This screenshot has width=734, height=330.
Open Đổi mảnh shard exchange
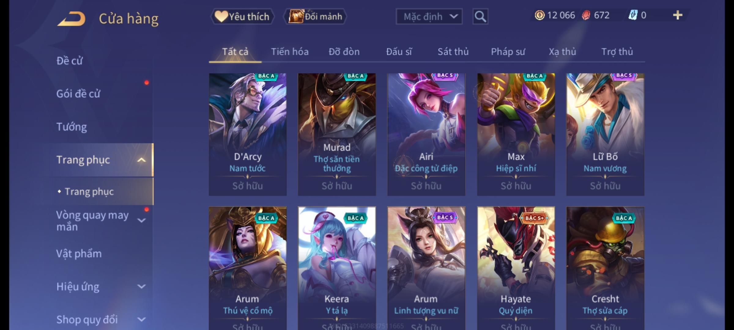(x=315, y=16)
